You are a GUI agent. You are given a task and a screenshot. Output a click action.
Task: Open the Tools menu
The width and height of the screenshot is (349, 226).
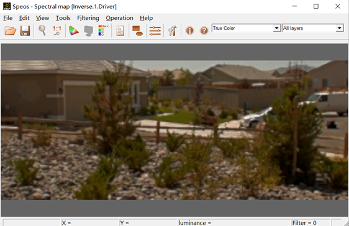pyautogui.click(x=63, y=18)
